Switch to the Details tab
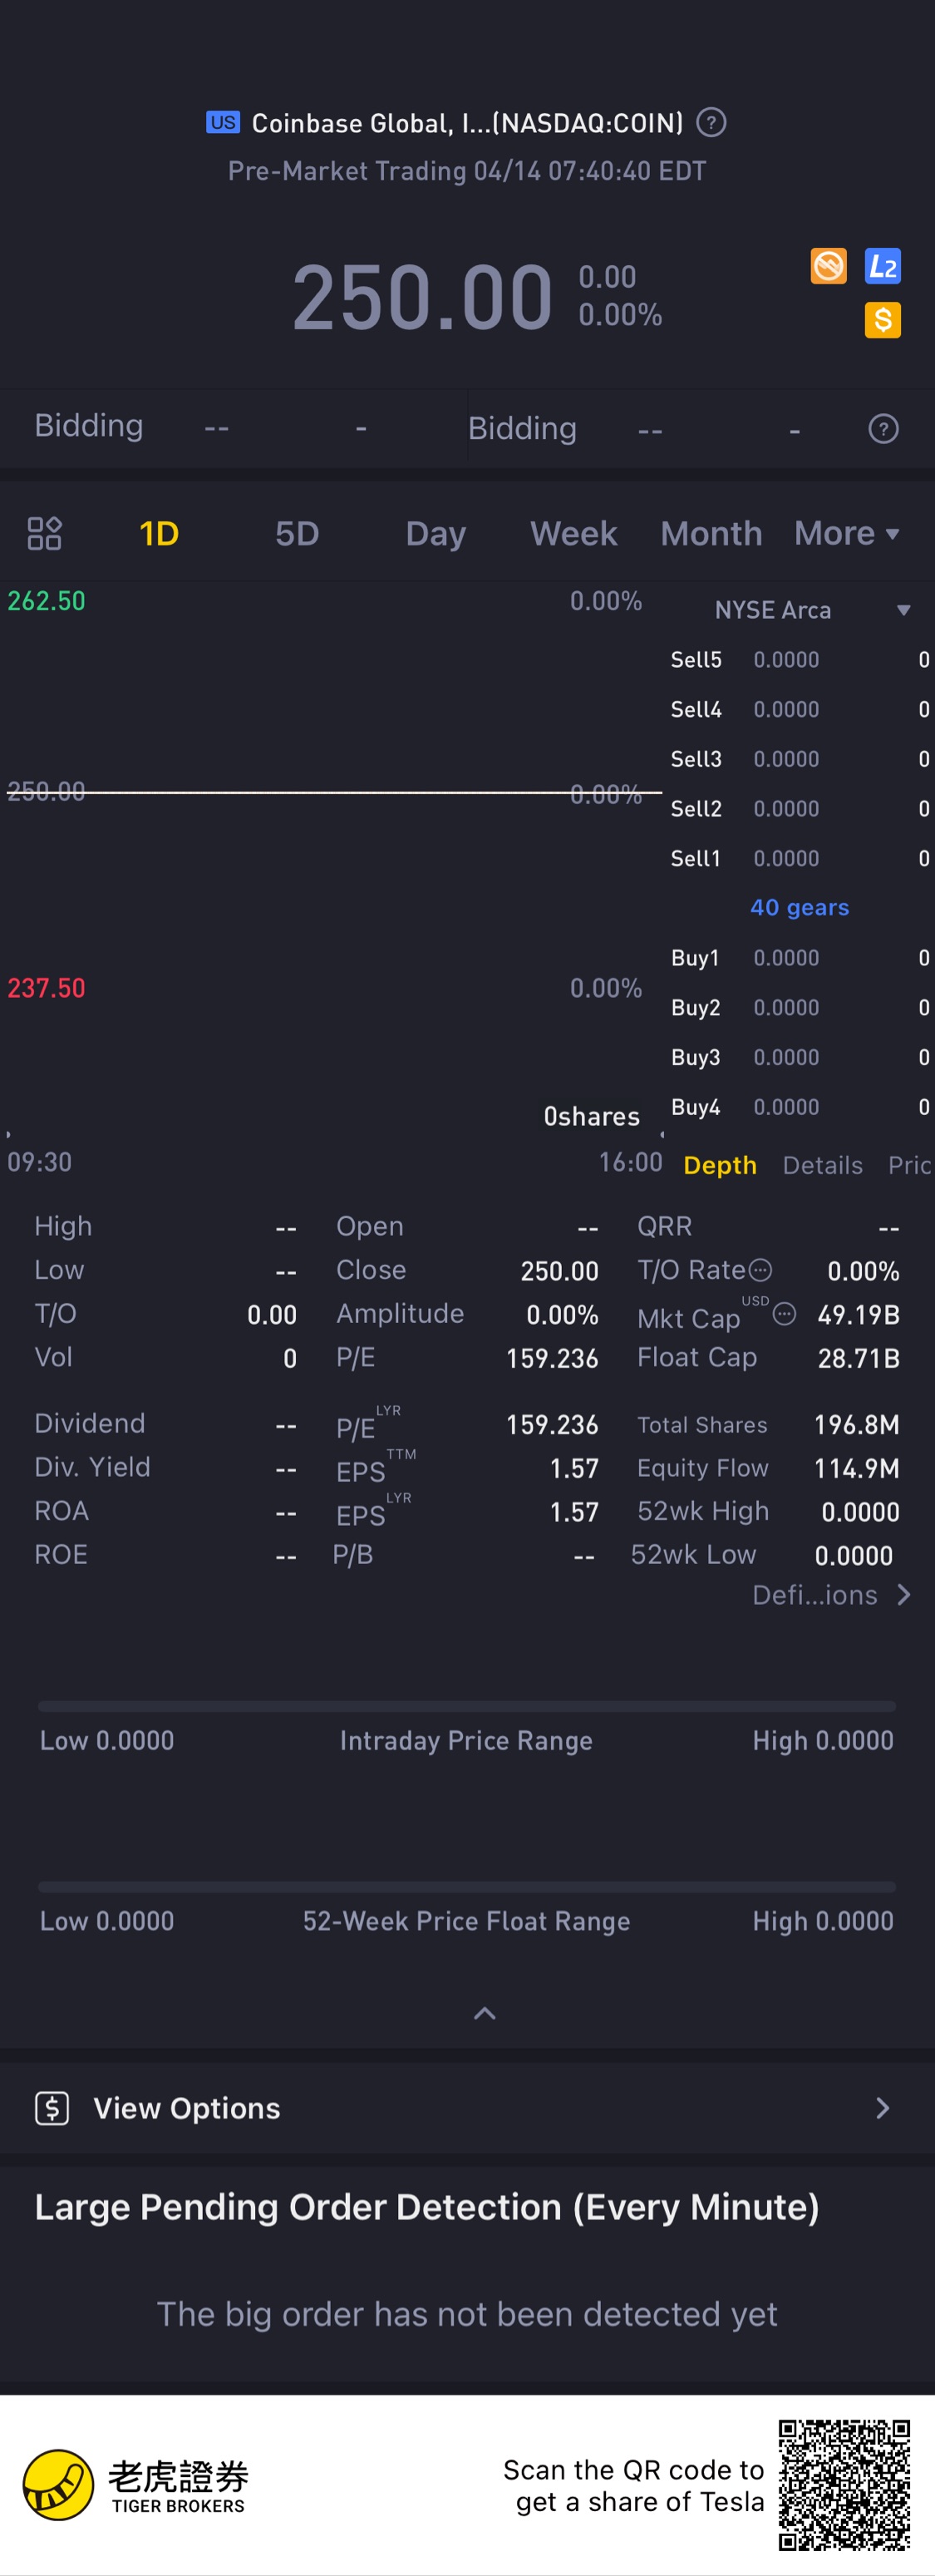The width and height of the screenshot is (935, 2576). tap(822, 1165)
